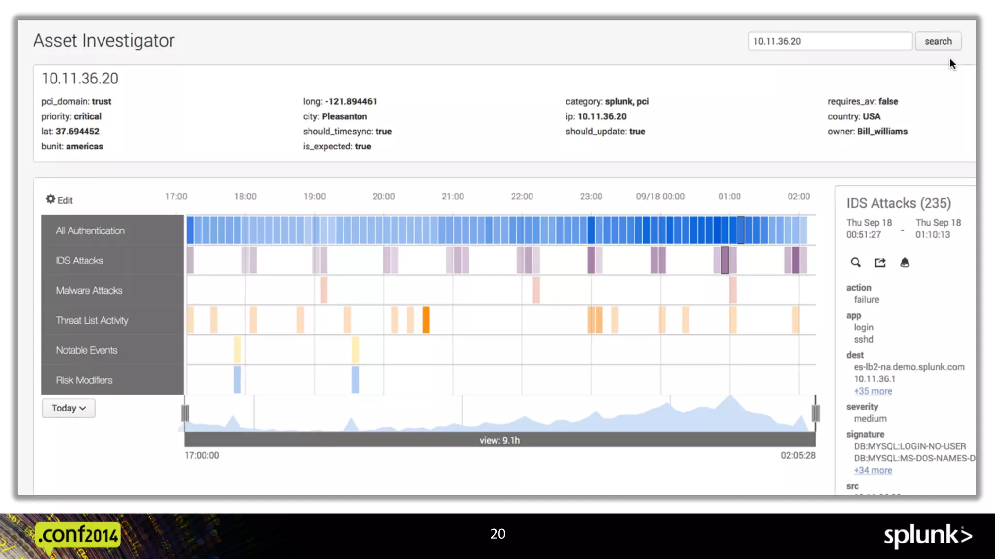Expand the +35 more destinations link
Screen dimensions: 995x559
[x=873, y=391]
